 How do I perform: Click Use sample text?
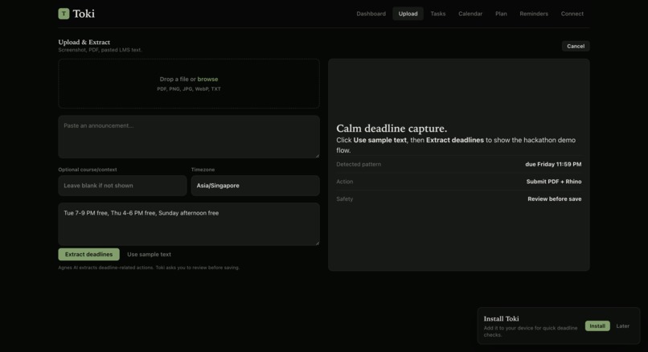[149, 254]
